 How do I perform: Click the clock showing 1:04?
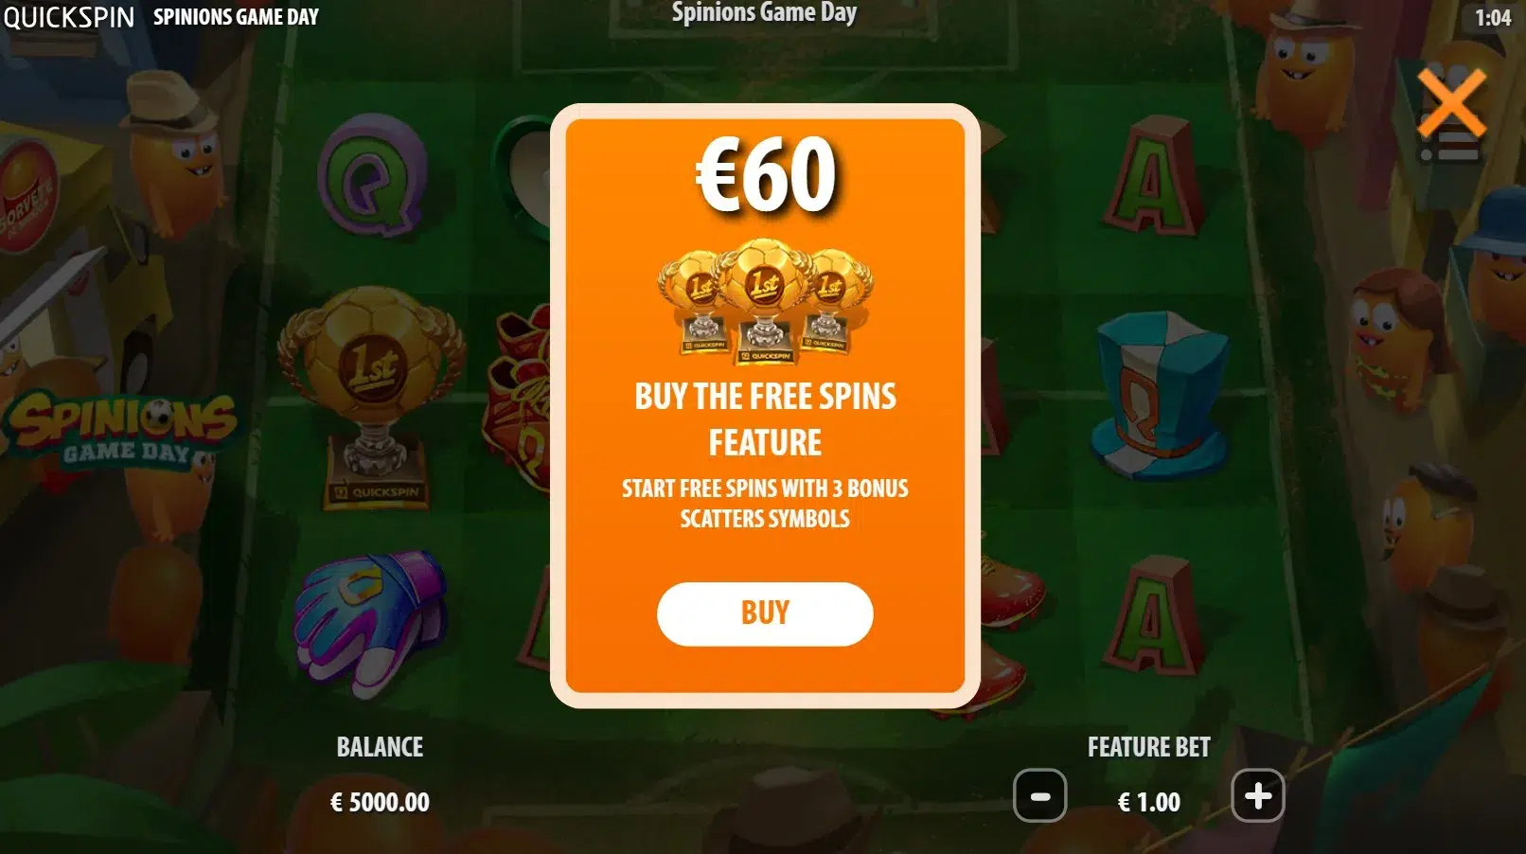tap(1493, 18)
